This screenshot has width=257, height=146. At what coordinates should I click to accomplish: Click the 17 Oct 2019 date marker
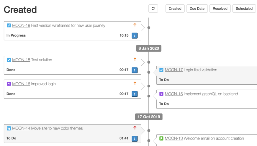pyautogui.click(x=149, y=117)
